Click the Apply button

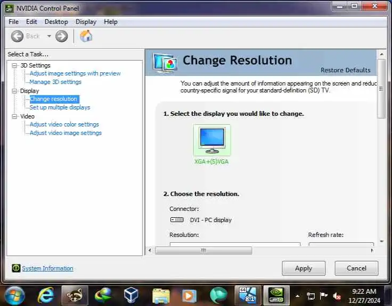[x=304, y=268]
